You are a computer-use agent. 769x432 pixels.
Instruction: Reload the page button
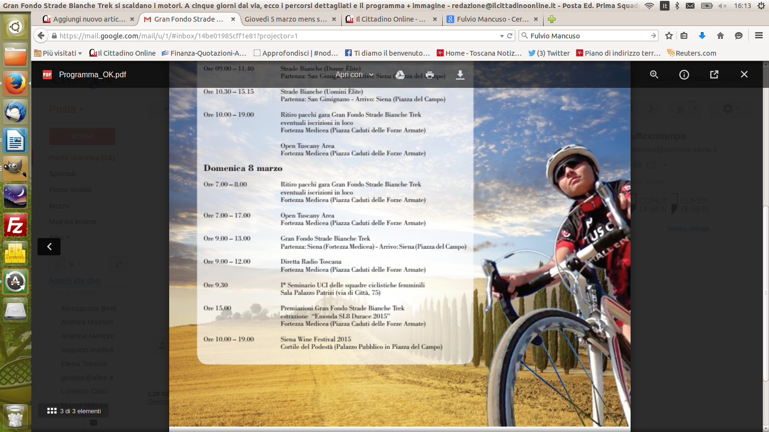[510, 36]
